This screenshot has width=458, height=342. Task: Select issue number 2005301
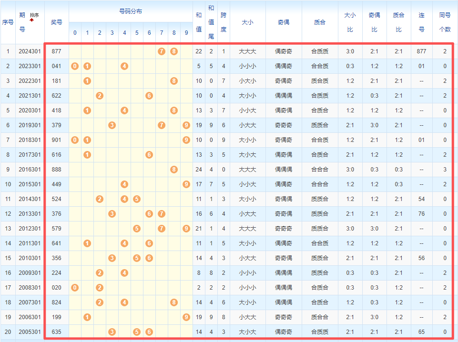tap(30, 332)
